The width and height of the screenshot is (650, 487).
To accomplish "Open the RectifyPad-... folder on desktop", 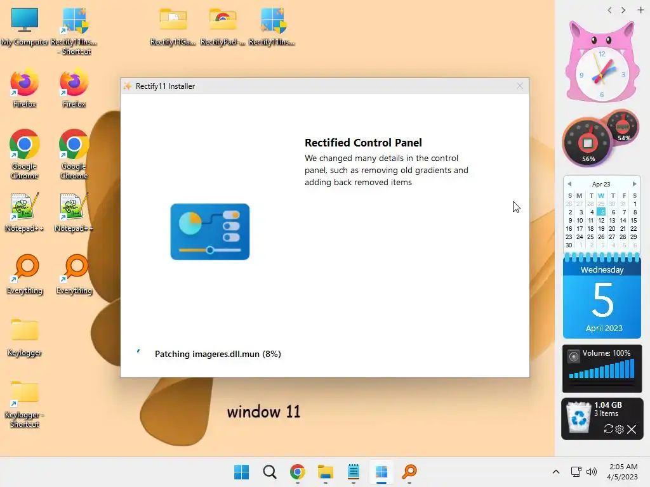I will click(223, 27).
